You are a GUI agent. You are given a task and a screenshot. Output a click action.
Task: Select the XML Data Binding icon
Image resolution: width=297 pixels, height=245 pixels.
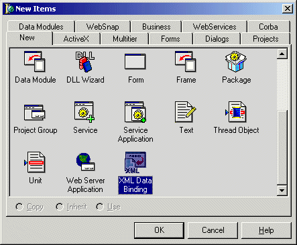(135, 162)
